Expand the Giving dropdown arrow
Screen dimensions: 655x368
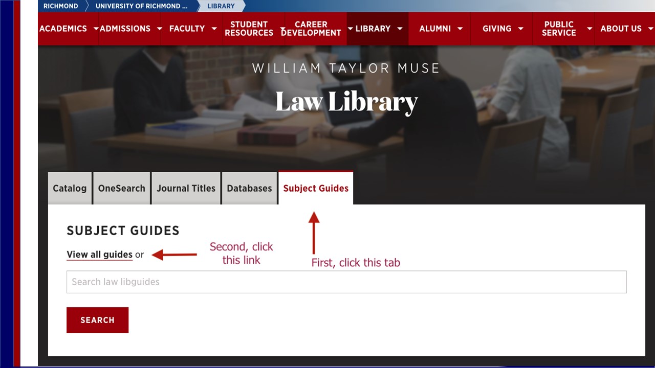520,29
